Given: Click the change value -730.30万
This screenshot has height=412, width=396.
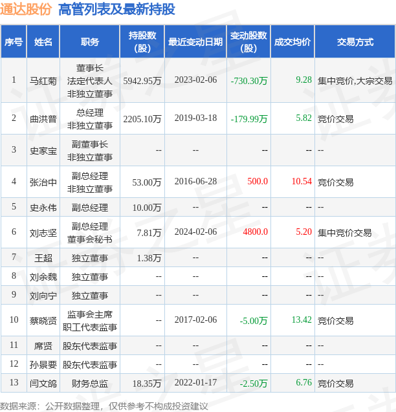Looking at the screenshot, I should 249,81.
